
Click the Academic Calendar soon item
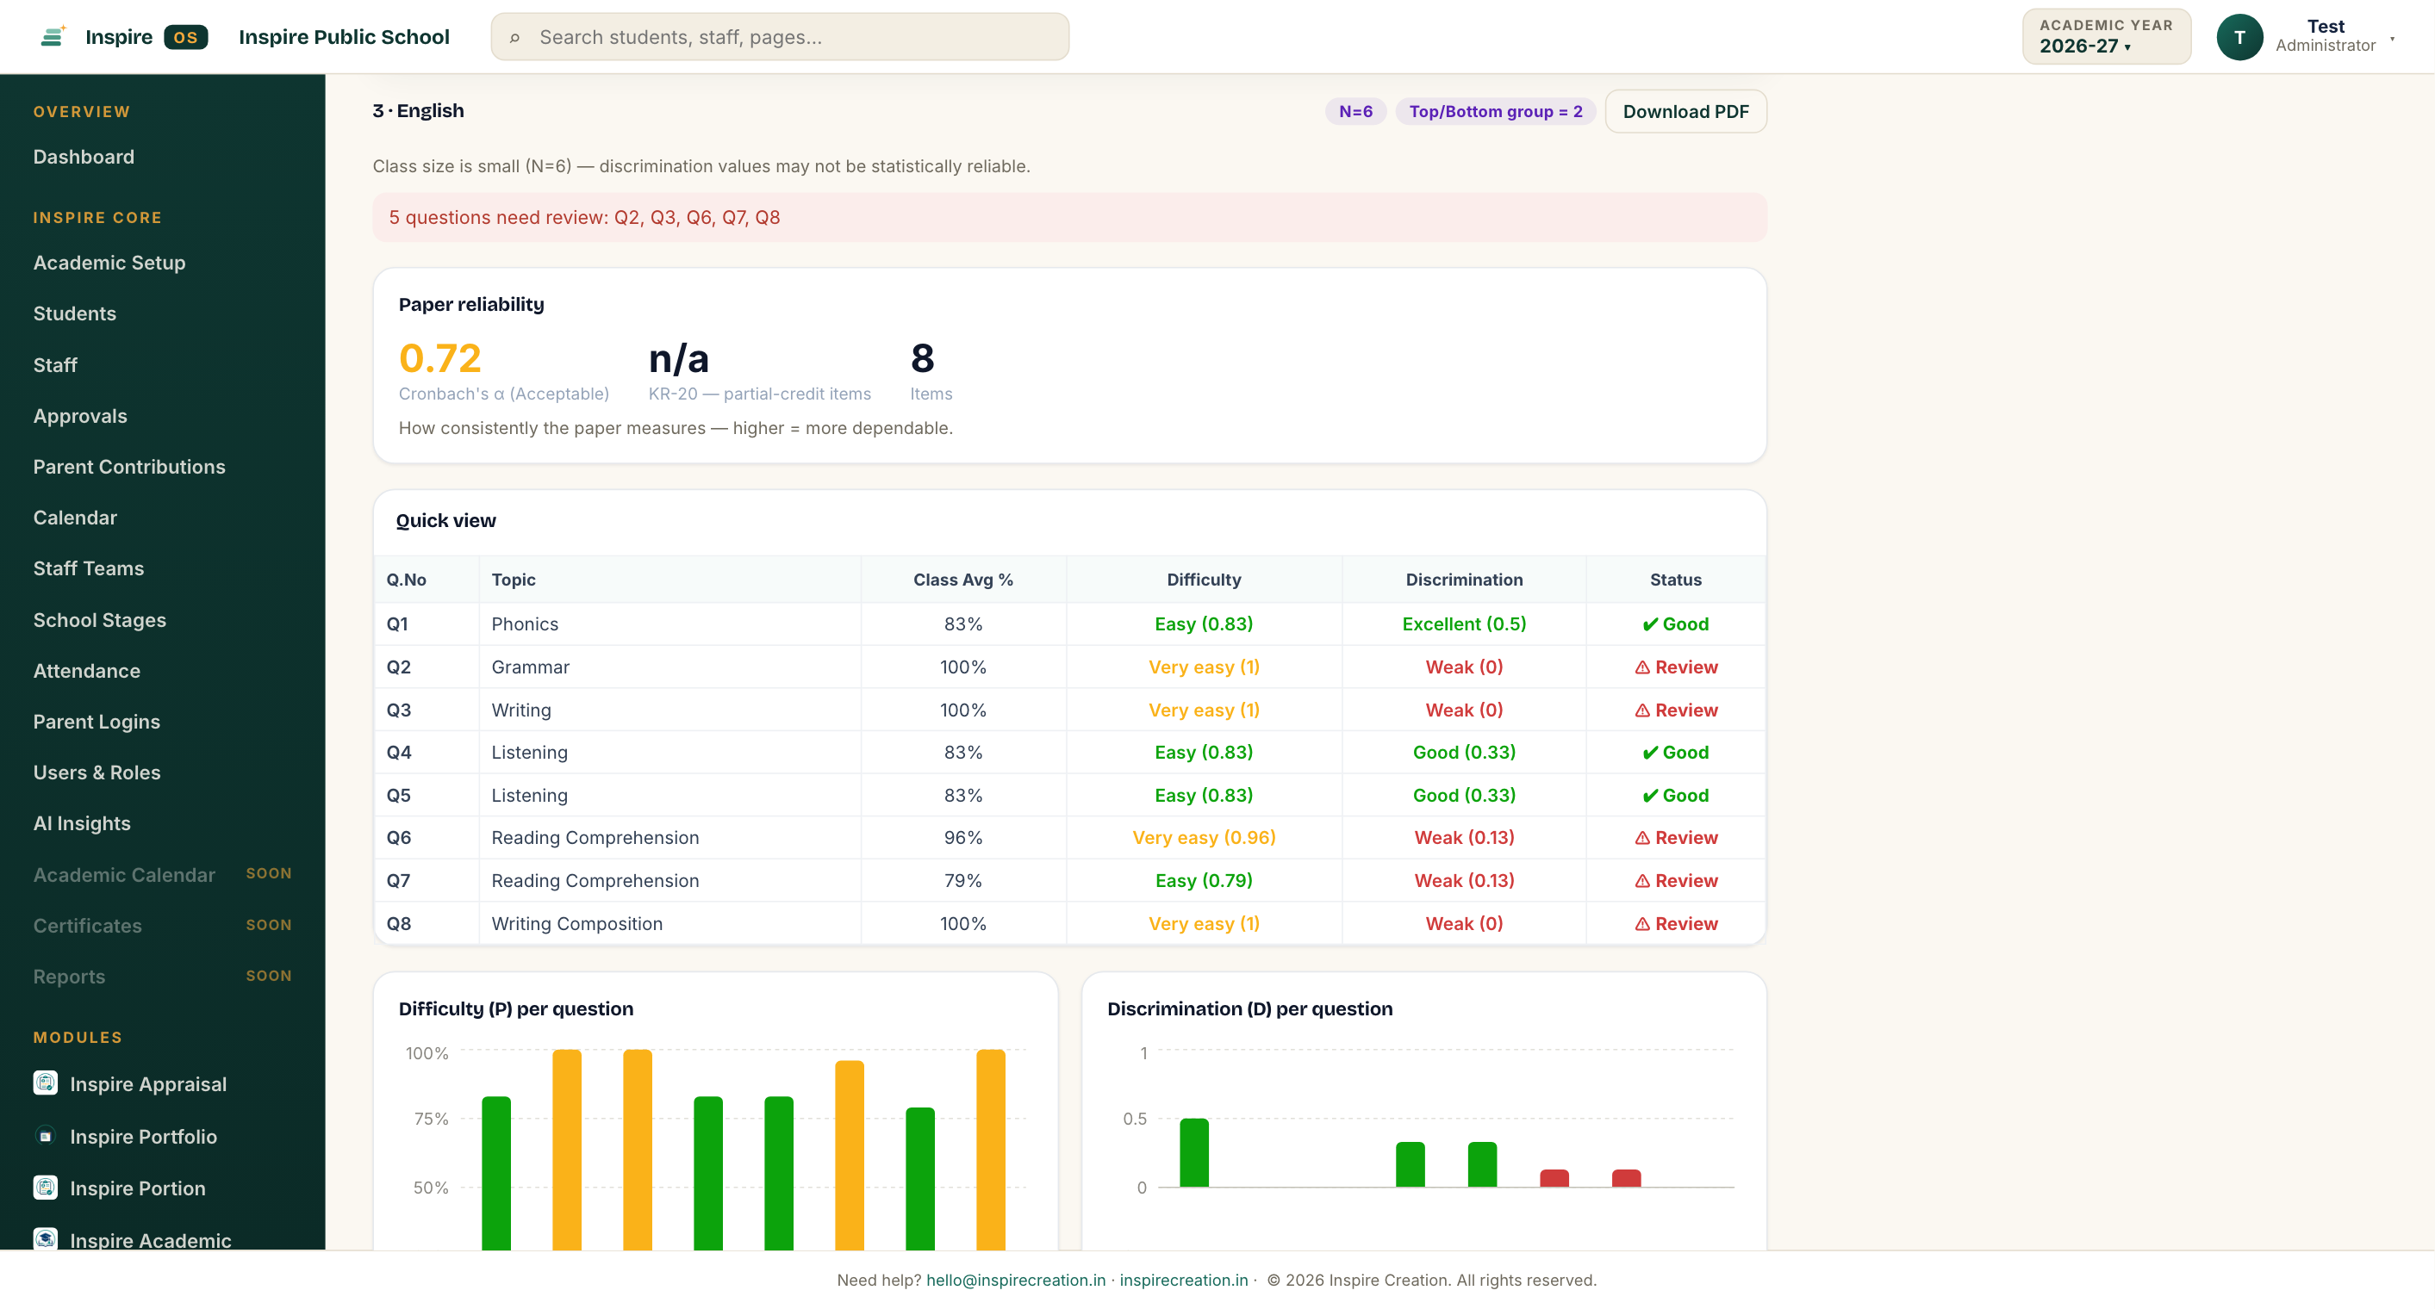[x=163, y=875]
